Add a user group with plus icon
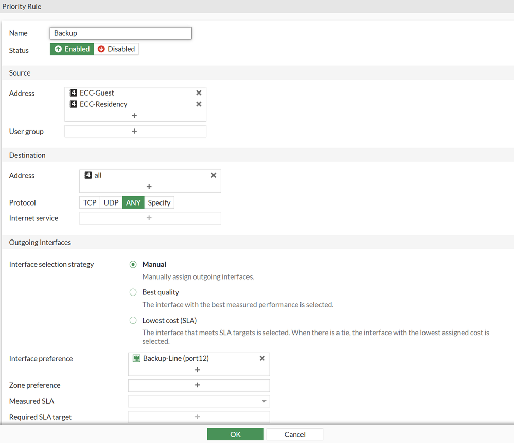Viewport: 514px width, 443px height. tap(135, 131)
